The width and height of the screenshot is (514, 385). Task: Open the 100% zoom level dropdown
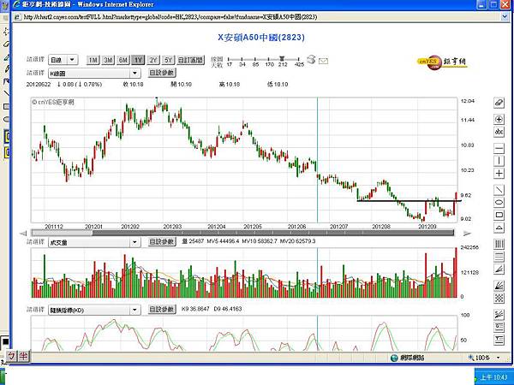pyautogui.click(x=499, y=358)
